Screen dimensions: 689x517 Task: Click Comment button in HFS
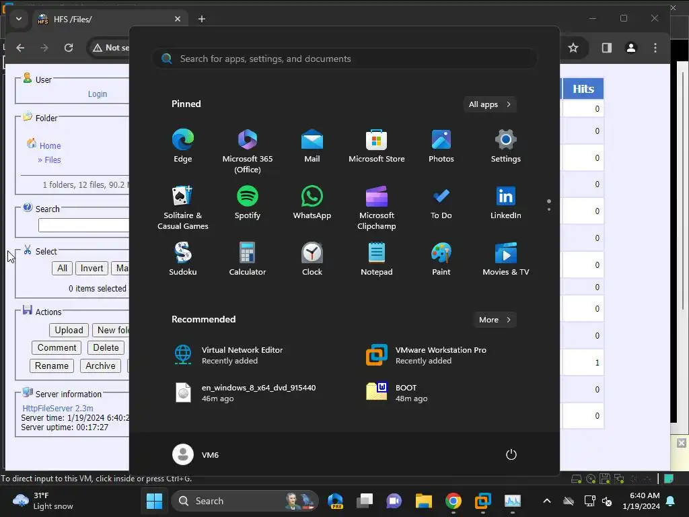[57, 348]
